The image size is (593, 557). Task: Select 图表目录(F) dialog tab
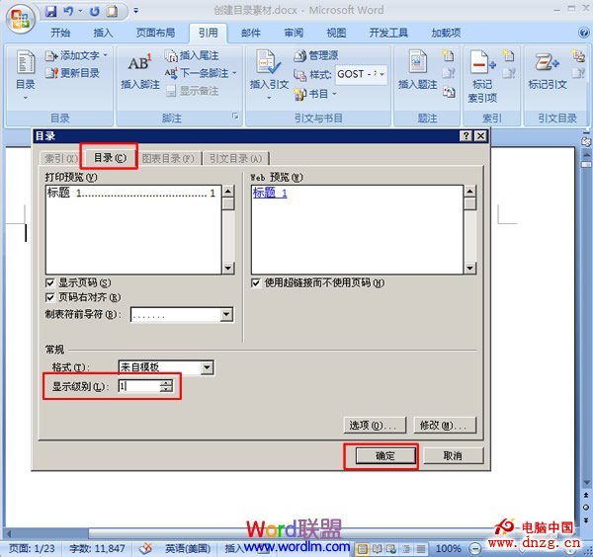168,158
